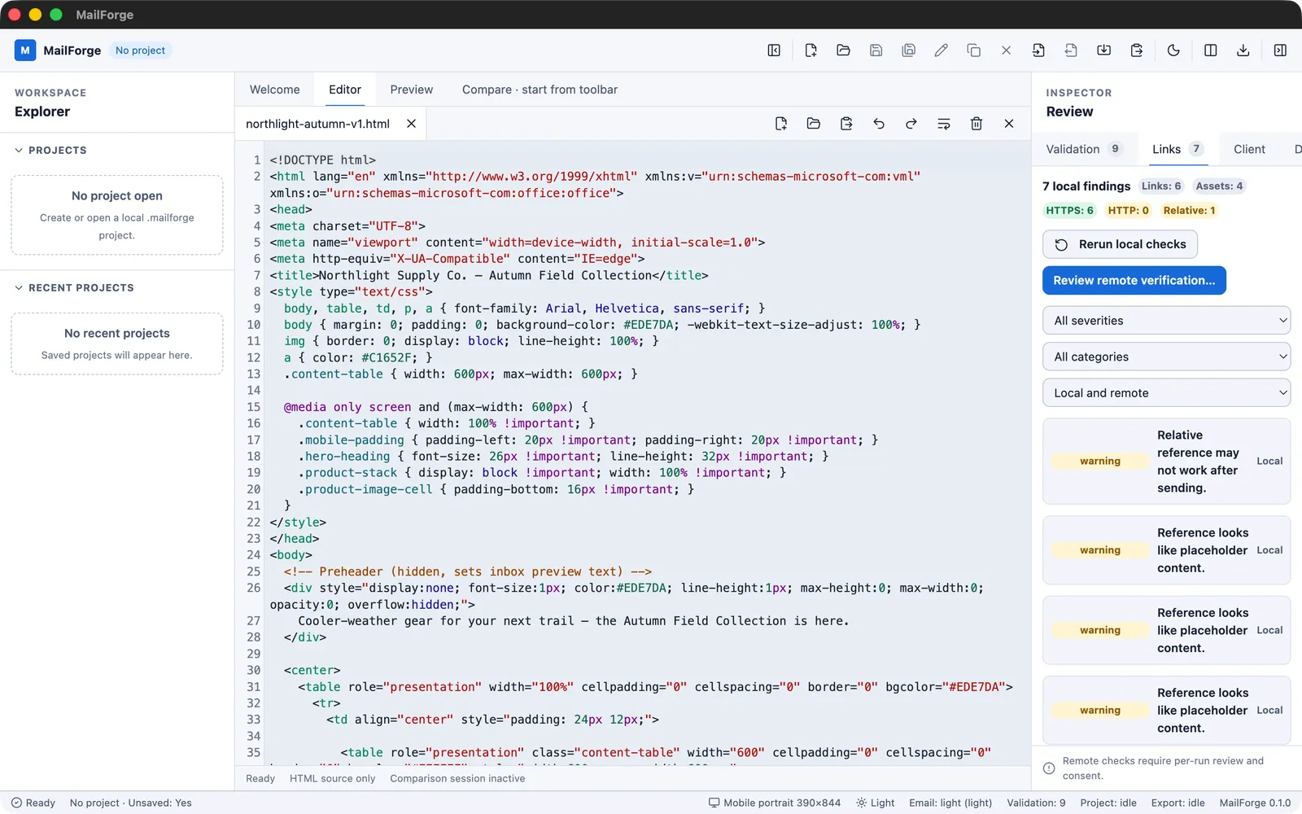
Task: Open the relative reference warning finding
Action: point(1166,462)
